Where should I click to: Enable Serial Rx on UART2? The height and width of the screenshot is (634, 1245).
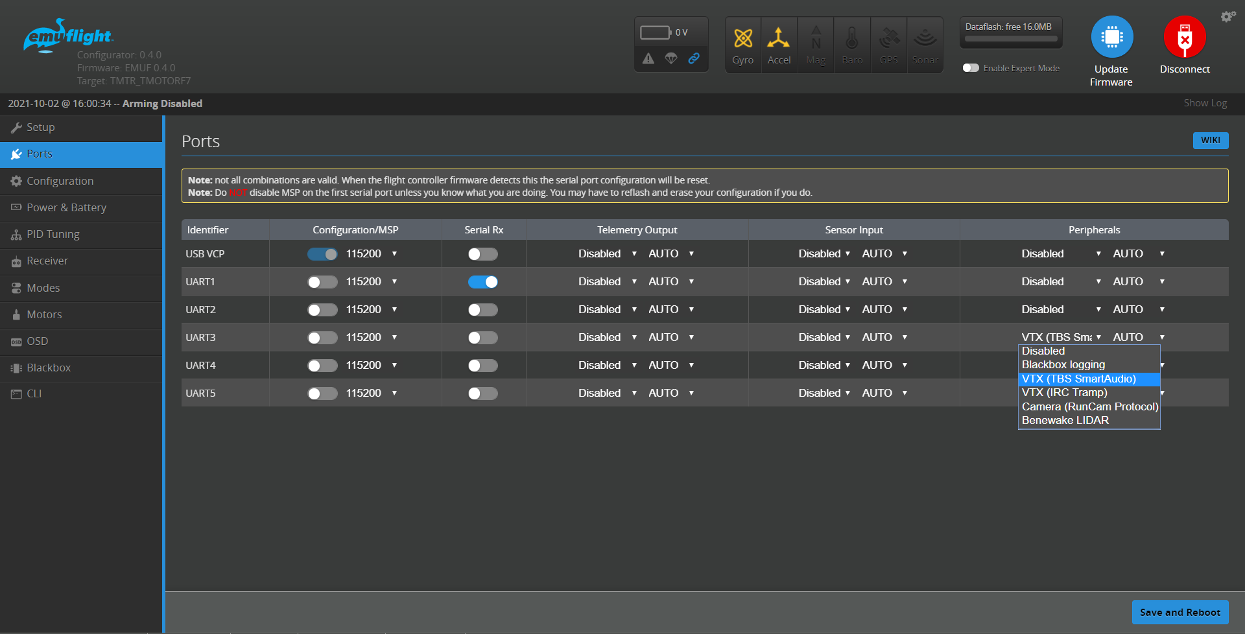483,310
